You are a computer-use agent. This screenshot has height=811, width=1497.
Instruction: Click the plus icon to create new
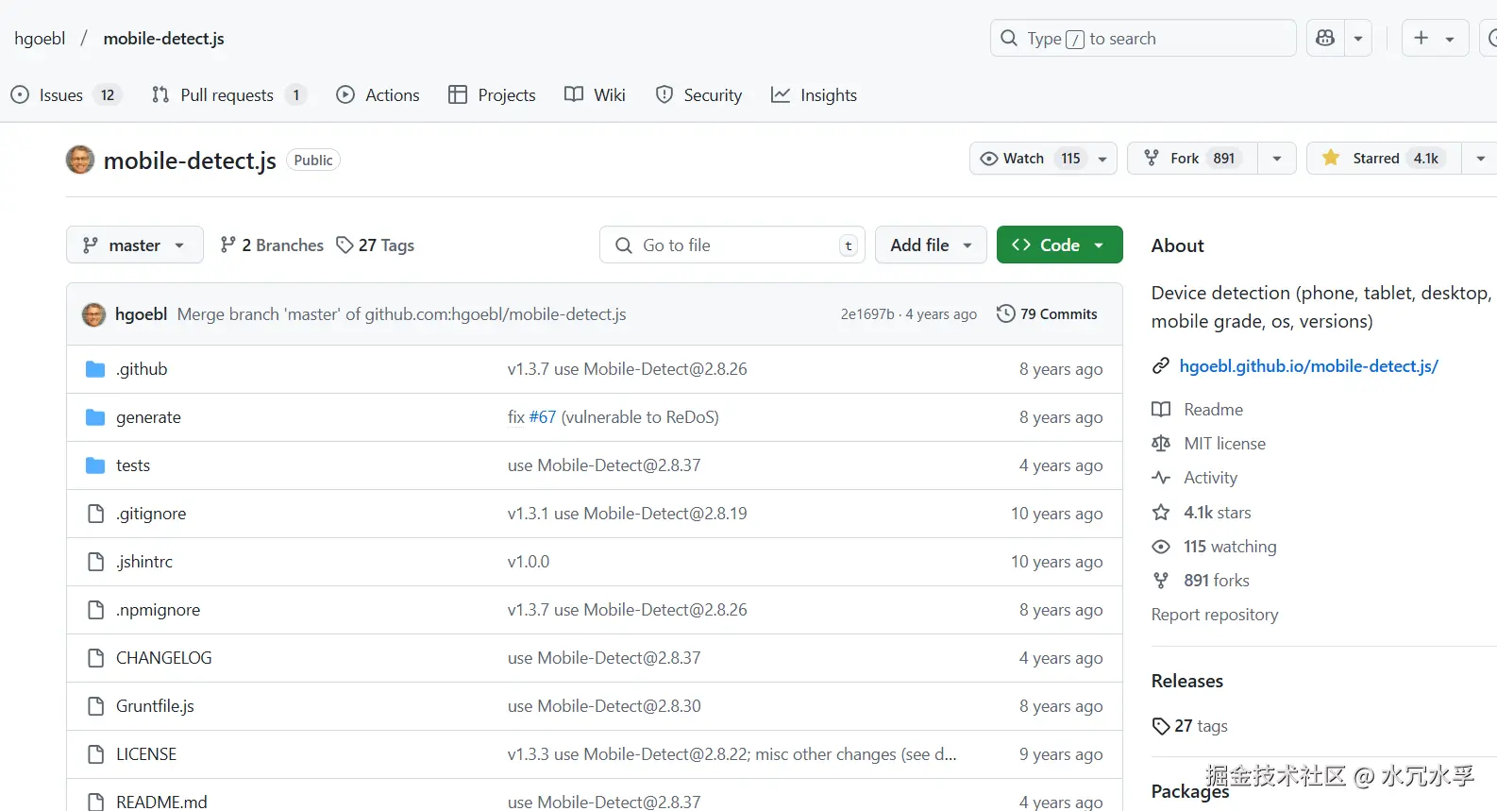tap(1421, 39)
